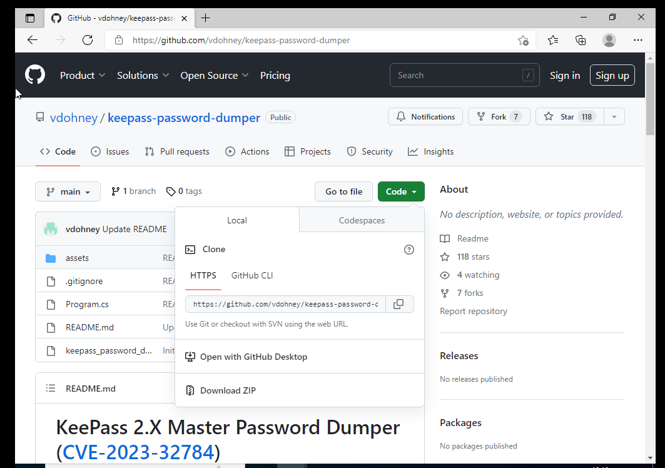
Task: Expand the Product navigation menu
Action: [x=83, y=76]
